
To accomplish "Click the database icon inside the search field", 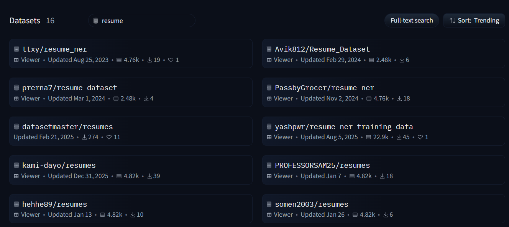I will click(96, 21).
